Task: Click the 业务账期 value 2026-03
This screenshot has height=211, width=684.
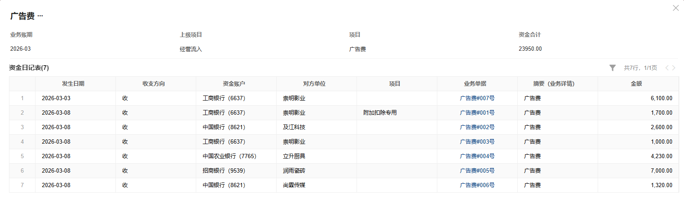Action: [x=21, y=49]
